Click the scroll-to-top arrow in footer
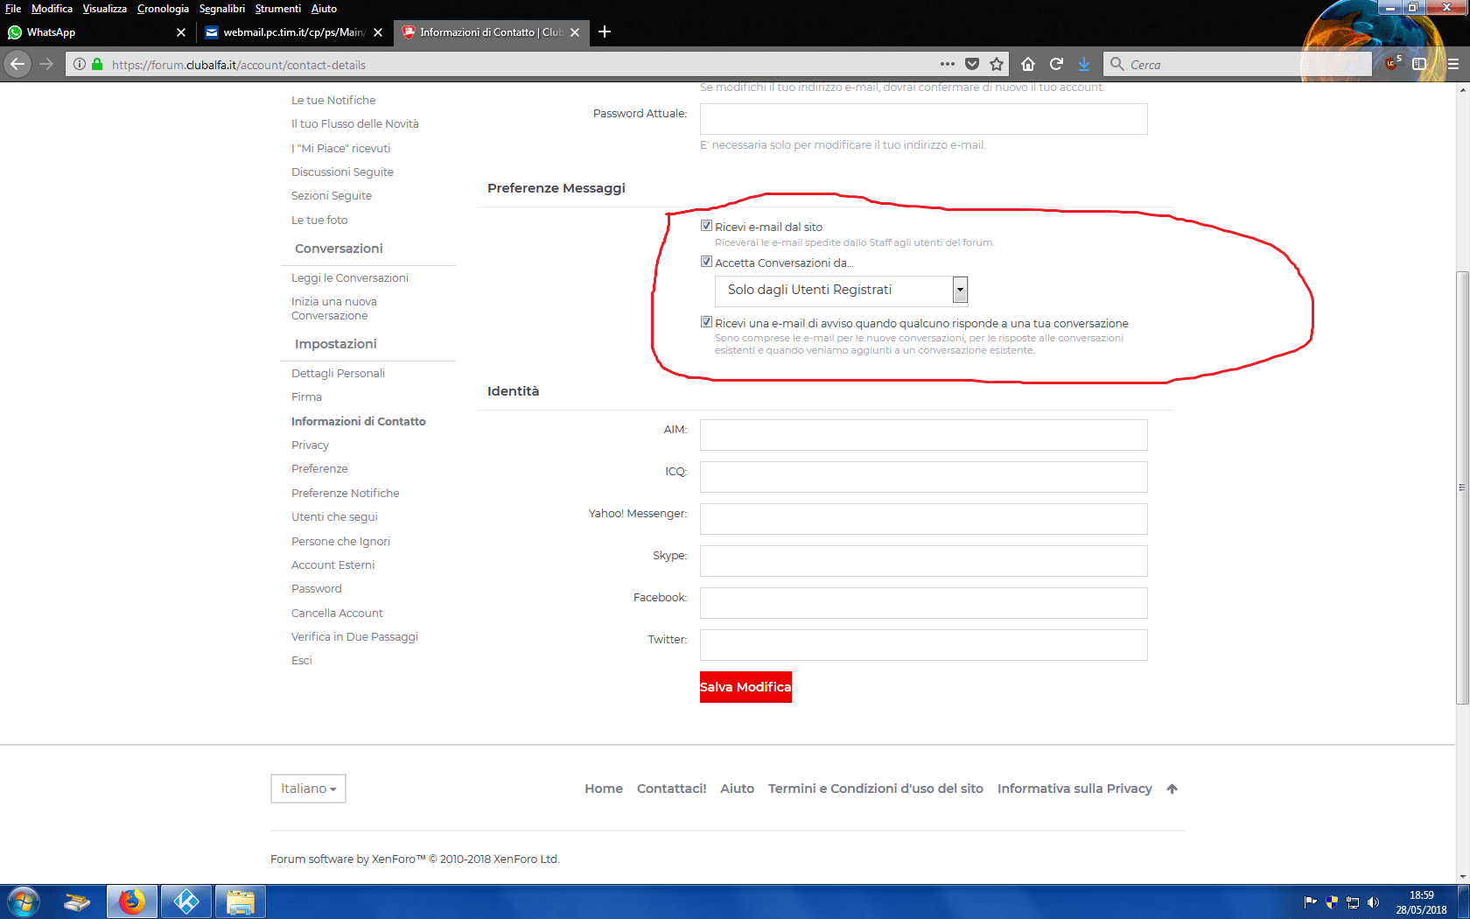This screenshot has width=1470, height=919. [x=1172, y=789]
